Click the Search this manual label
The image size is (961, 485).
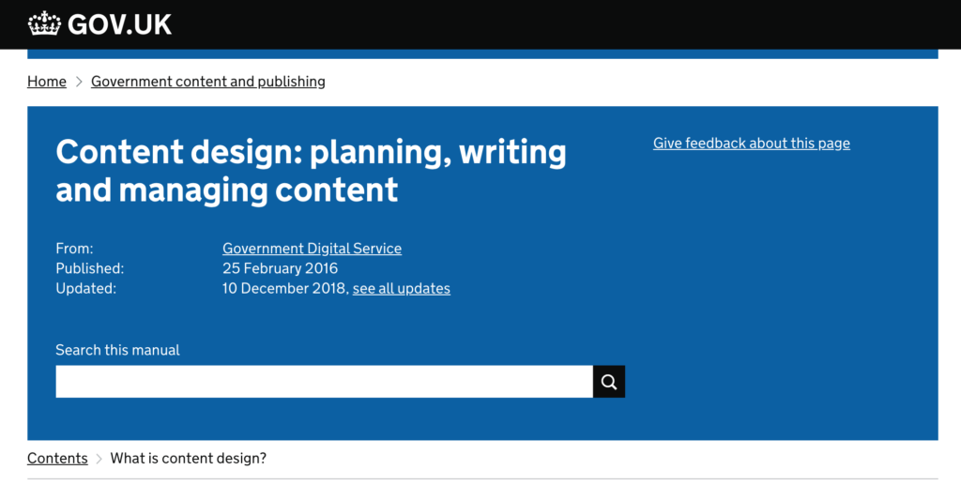coord(117,350)
